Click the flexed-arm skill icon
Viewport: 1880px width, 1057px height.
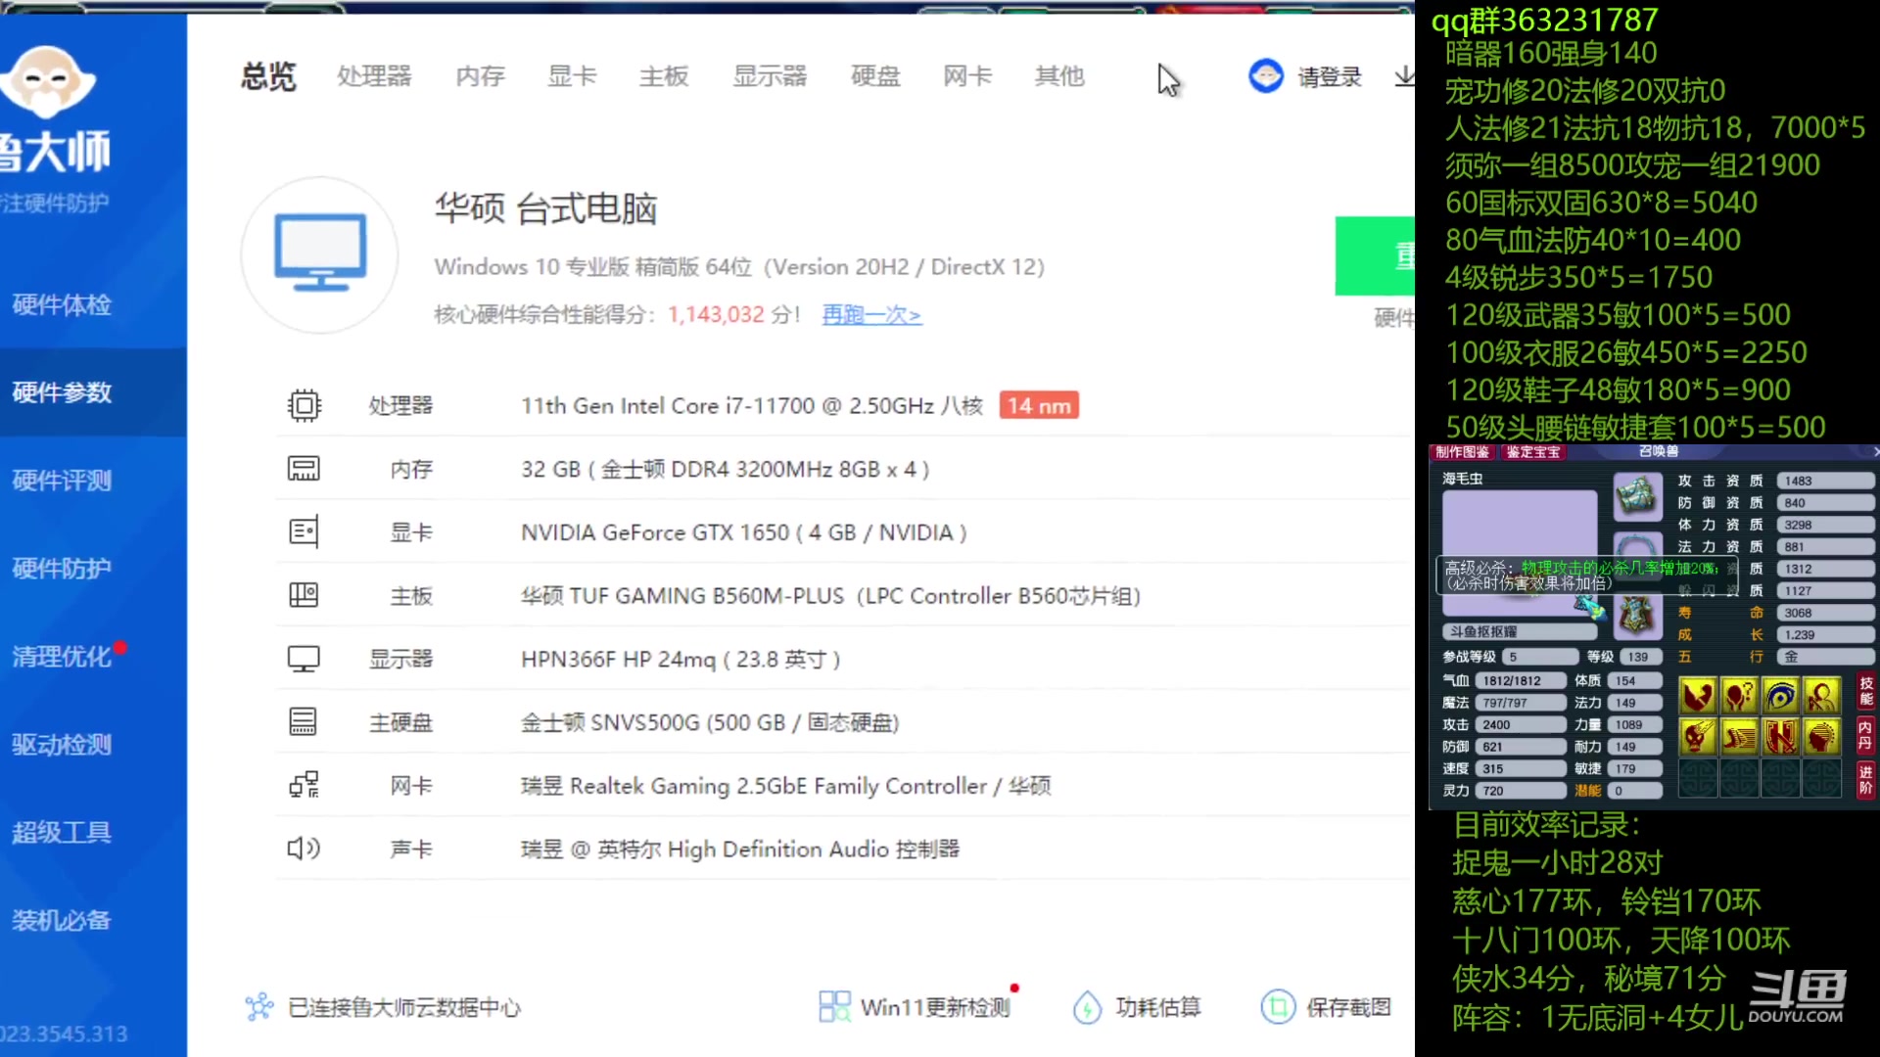pyautogui.click(x=1698, y=696)
